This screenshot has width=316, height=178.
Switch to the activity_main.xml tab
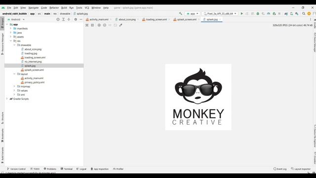99,19
